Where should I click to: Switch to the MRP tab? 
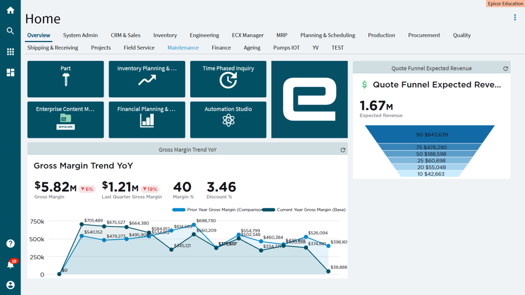tap(282, 35)
